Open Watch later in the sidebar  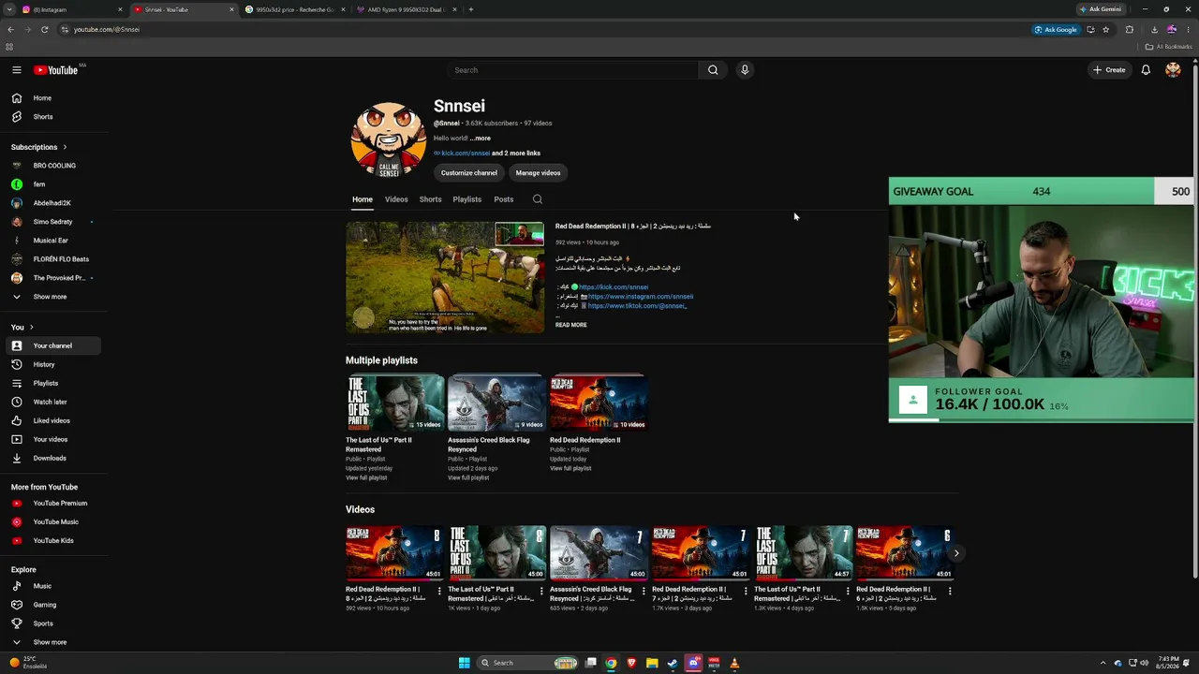(x=52, y=402)
